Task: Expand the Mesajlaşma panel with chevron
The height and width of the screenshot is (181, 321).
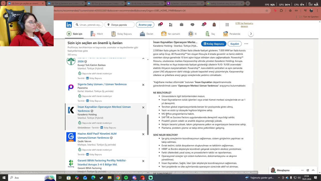Action: tap(313, 170)
